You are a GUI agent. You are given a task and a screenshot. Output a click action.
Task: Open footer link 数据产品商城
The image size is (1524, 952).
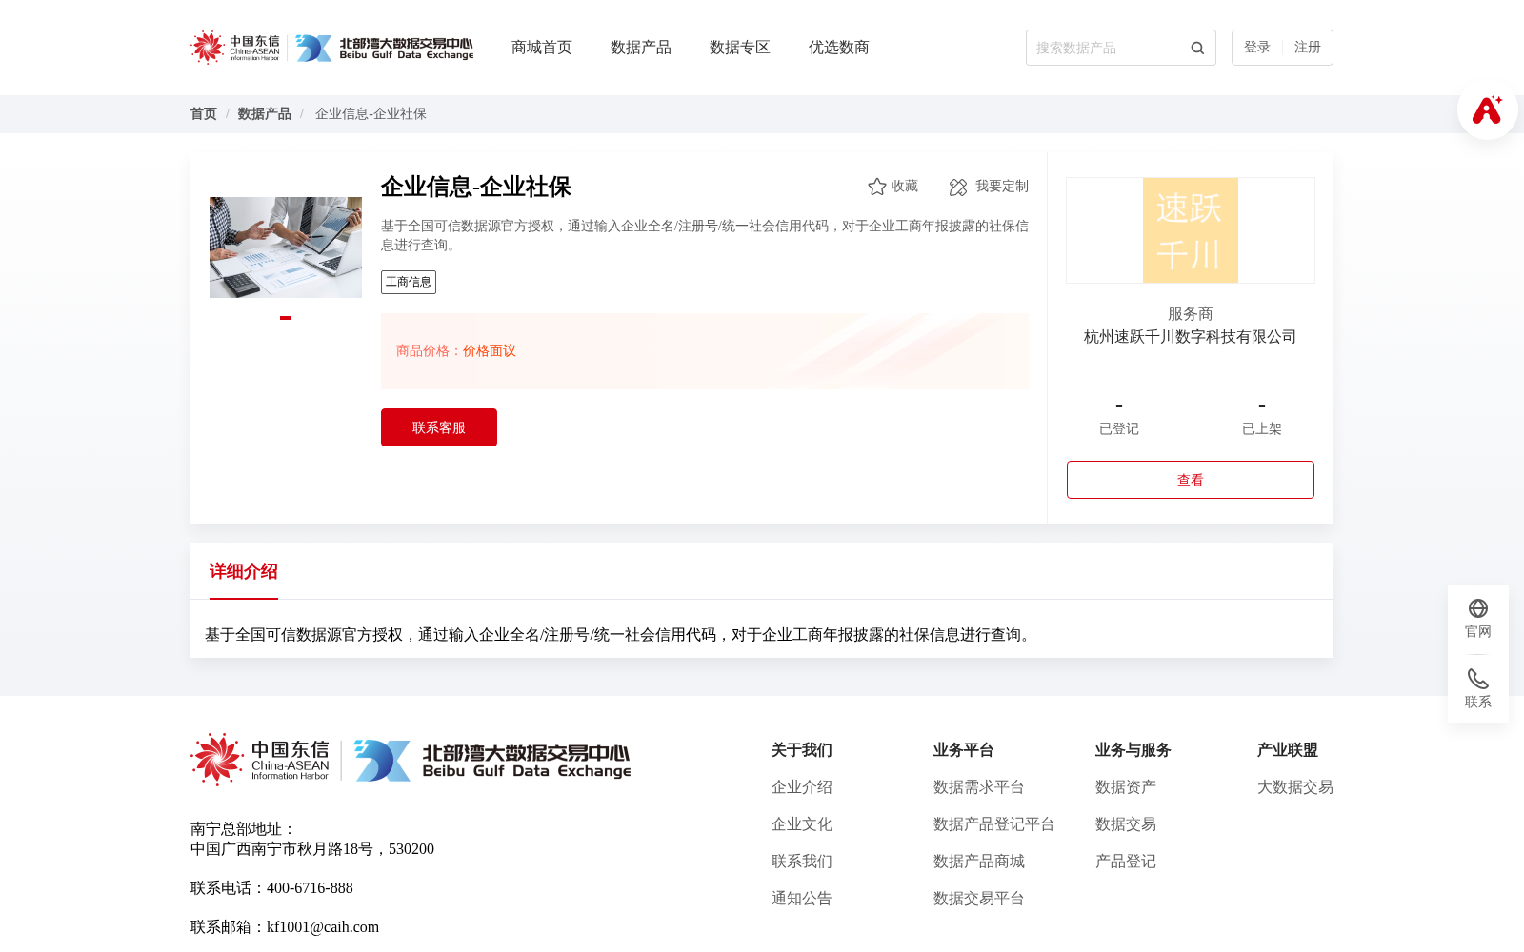click(979, 862)
